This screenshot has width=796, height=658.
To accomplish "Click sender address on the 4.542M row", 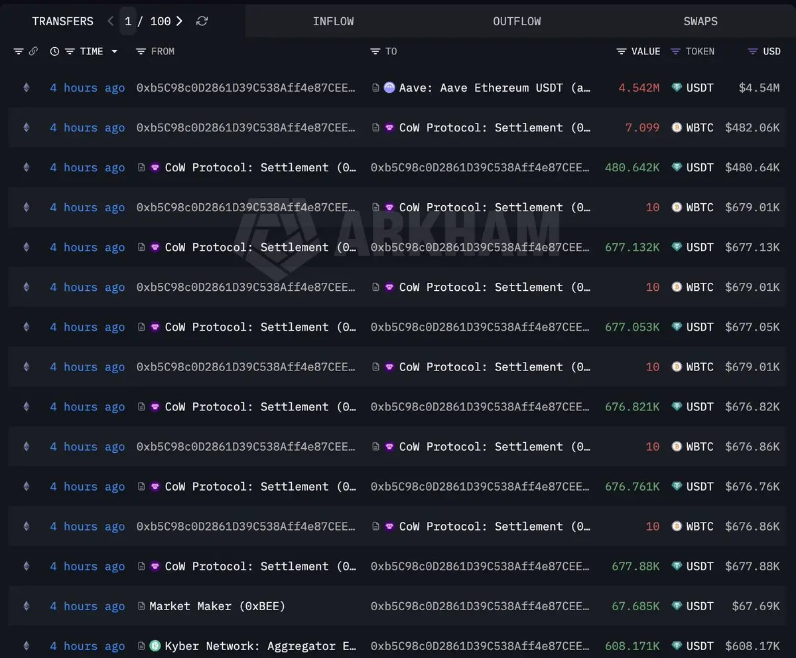I will (246, 88).
